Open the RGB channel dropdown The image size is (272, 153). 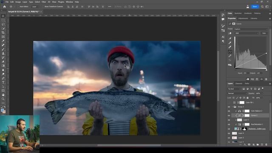pos(246,33)
